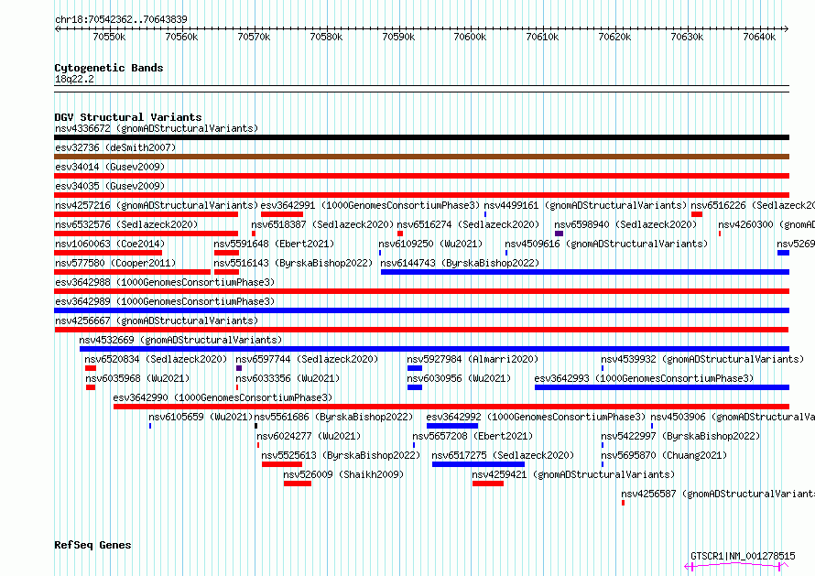815x576 pixels.
Task: Select the nsv6030956 blue variant bar
Action: point(415,387)
